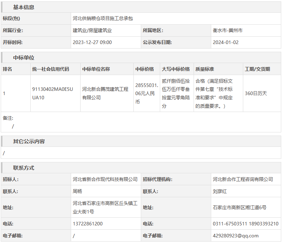Select agency 河北新合作工程咨询有限公司
The image size is (283, 243).
pyautogui.click(x=243, y=179)
